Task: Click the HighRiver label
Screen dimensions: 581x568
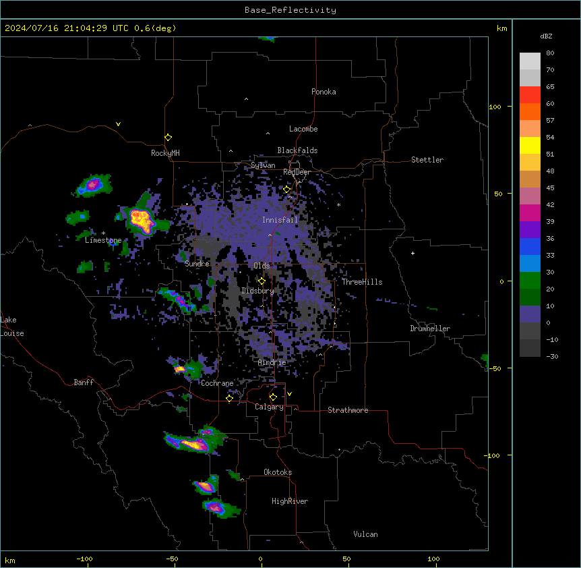Action: click(x=290, y=501)
